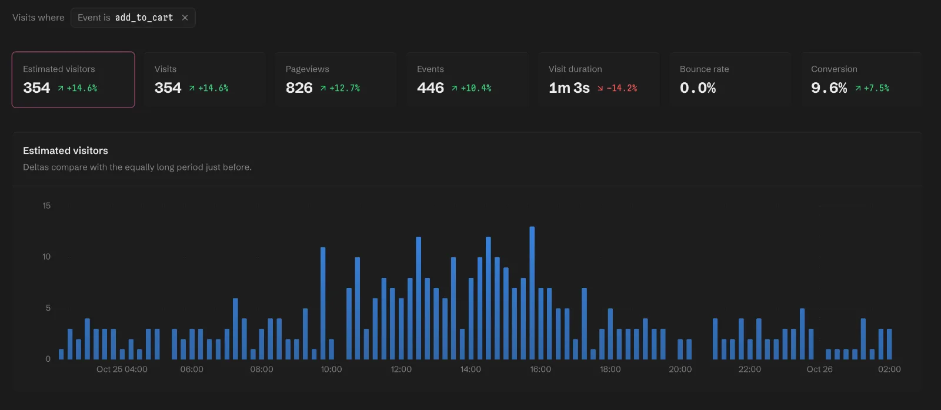Click the Oct 25 04:00 axis label
The height and width of the screenshot is (410, 941).
tap(122, 369)
